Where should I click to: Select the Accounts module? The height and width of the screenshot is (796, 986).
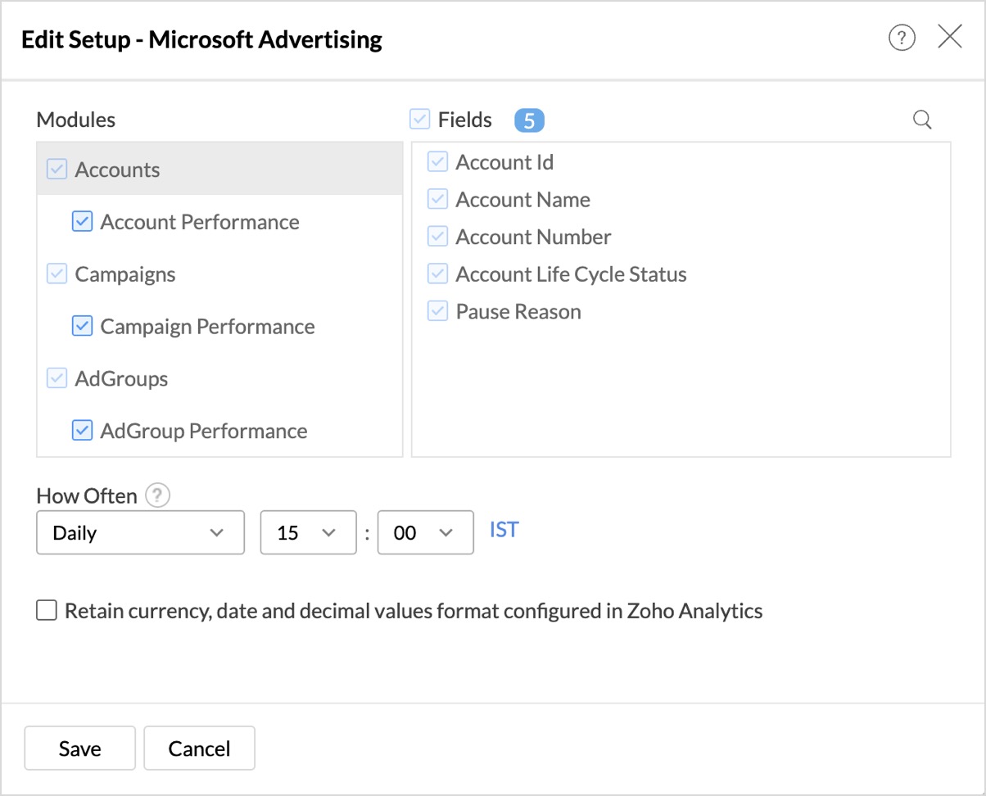[117, 170]
